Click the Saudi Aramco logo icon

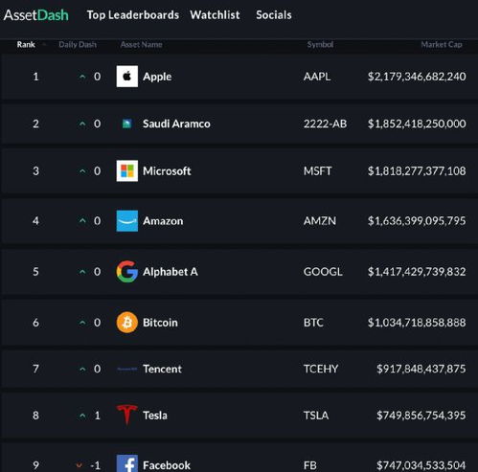127,124
